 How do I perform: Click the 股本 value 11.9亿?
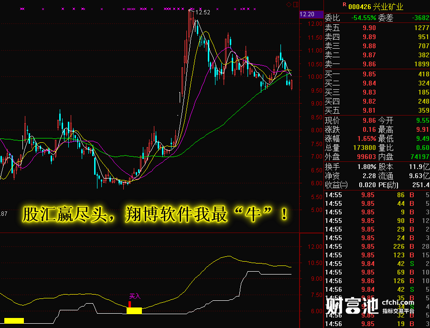click(x=419, y=167)
